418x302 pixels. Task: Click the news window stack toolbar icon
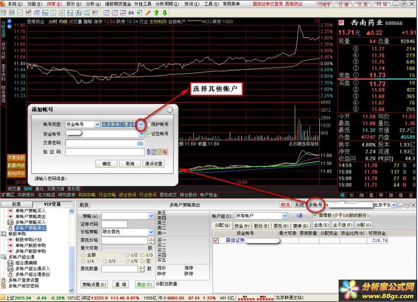click(37, 13)
